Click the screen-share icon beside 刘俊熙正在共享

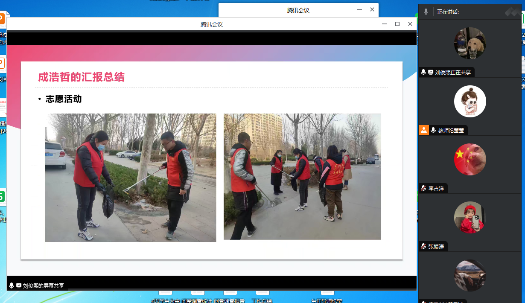pyautogui.click(x=430, y=72)
